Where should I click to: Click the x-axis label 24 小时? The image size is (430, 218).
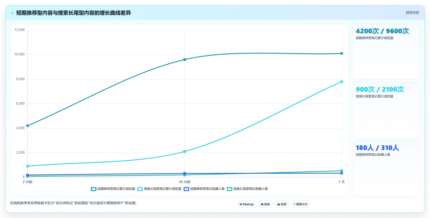click(185, 182)
